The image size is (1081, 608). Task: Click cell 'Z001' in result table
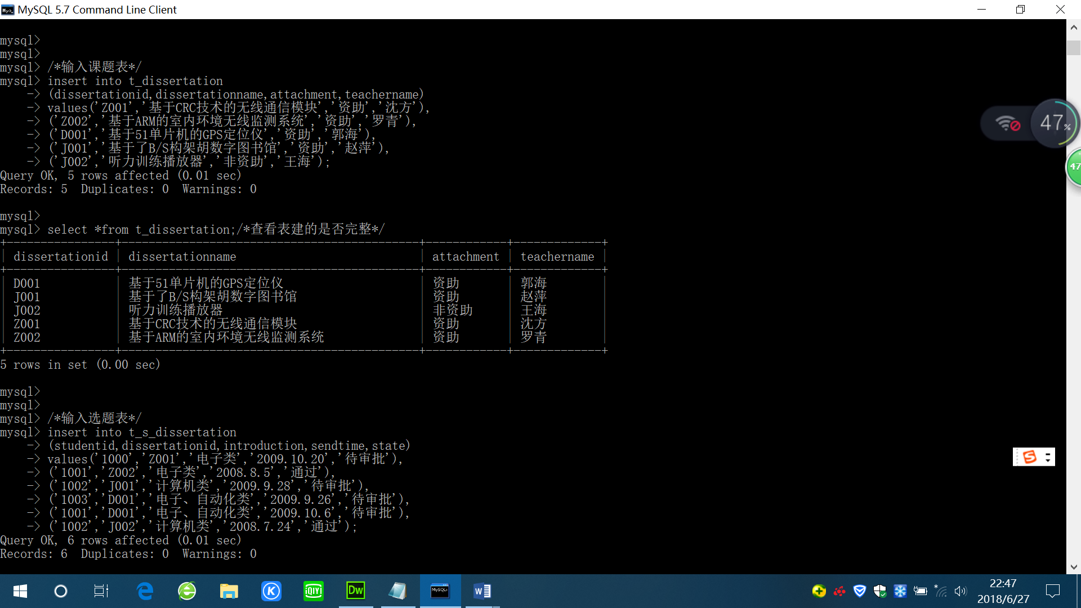pyautogui.click(x=27, y=324)
